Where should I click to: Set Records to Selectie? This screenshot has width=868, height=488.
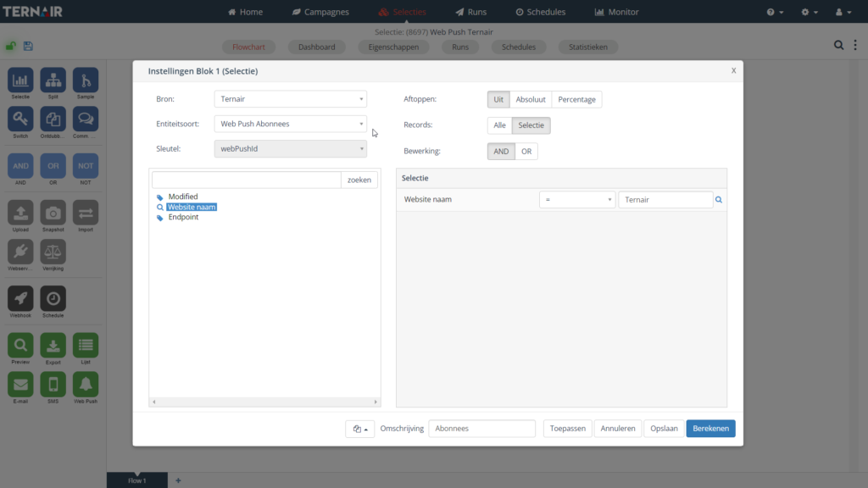(531, 125)
